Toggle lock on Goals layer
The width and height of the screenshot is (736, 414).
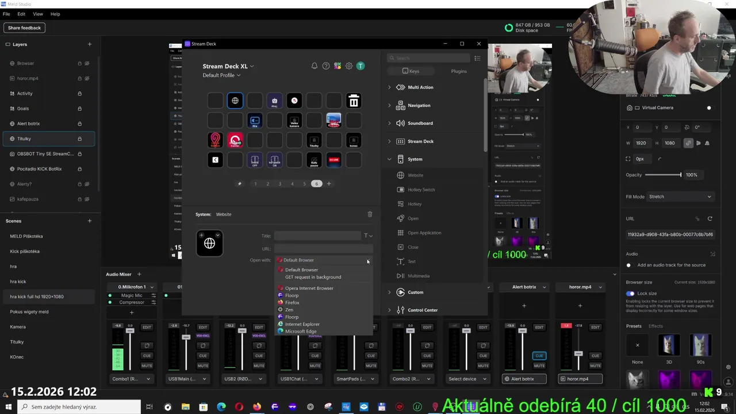point(79,108)
